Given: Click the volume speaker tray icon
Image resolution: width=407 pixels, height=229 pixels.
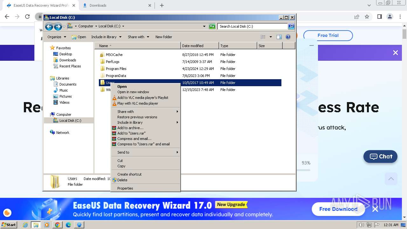Looking at the screenshot, I should pyautogui.click(x=362, y=225).
